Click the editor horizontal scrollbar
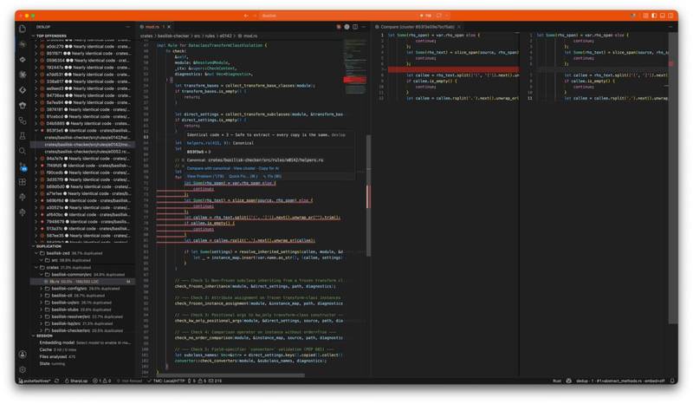This screenshot has height=404, width=693. tap(230, 375)
